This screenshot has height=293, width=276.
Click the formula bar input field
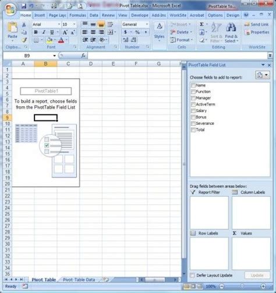point(178,56)
